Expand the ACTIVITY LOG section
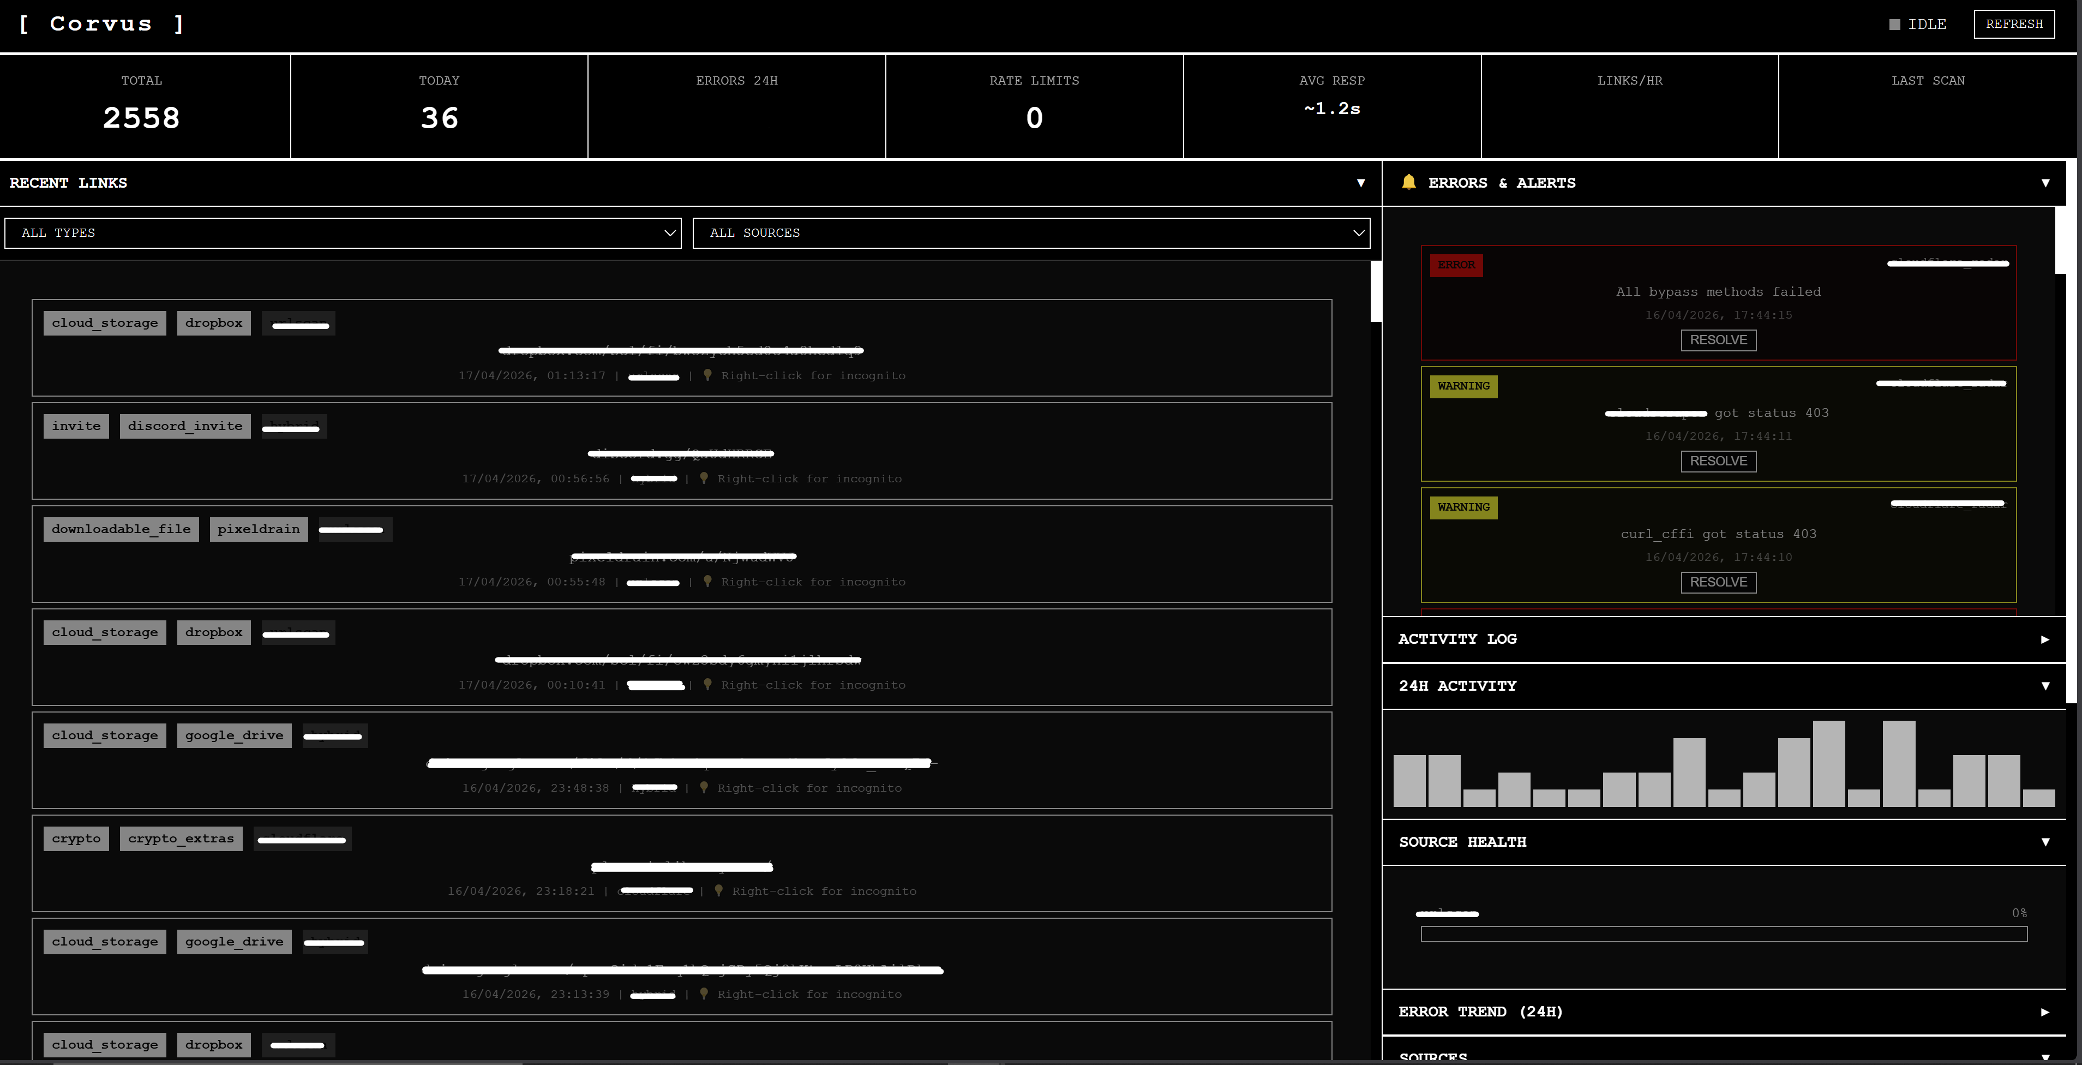 click(1724, 639)
